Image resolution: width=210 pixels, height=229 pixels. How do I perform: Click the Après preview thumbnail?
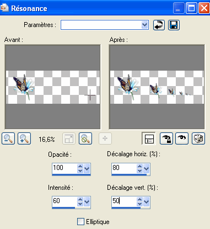pos(157,87)
